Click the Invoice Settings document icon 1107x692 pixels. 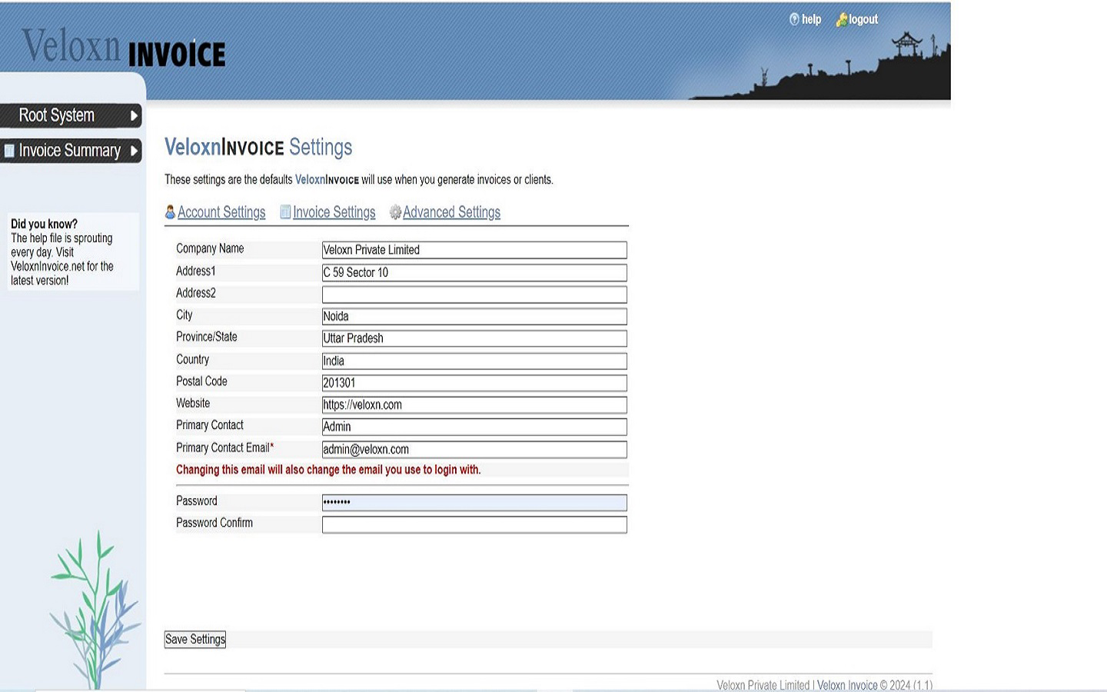point(285,212)
